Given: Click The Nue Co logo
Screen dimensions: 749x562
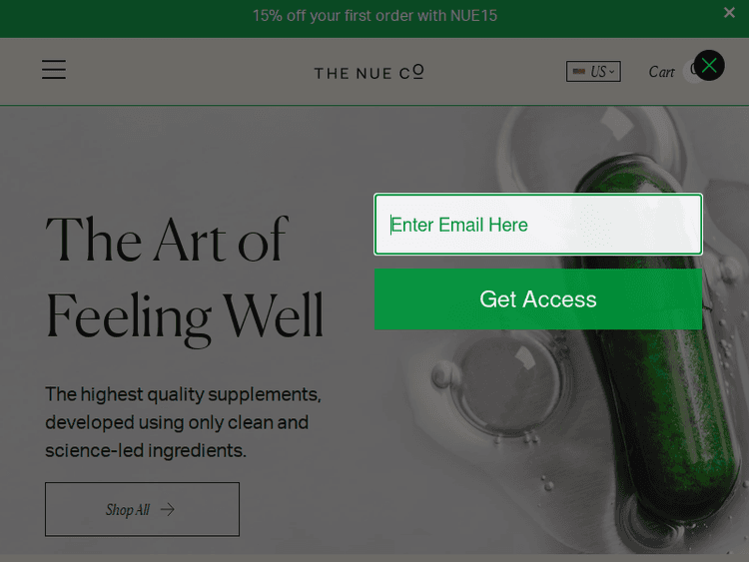Looking at the screenshot, I should (x=369, y=72).
